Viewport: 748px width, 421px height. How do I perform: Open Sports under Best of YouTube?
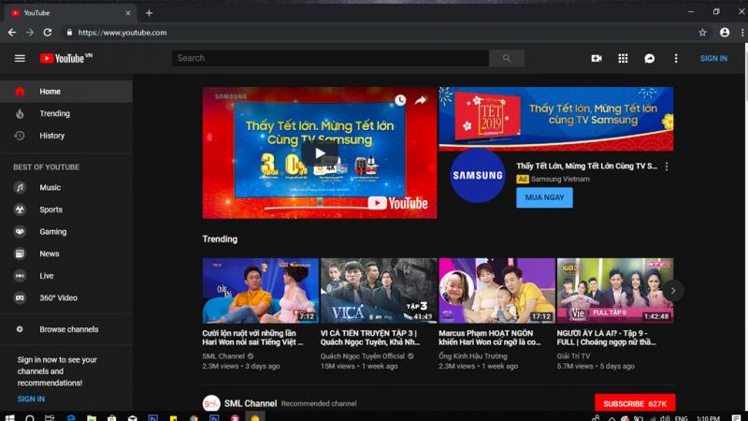66,210
